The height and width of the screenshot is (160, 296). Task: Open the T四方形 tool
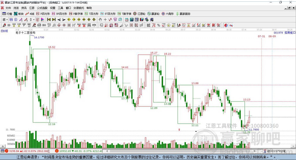pos(92,14)
